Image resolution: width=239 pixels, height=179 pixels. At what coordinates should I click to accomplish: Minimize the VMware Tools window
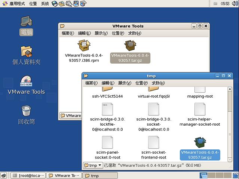tap(194, 26)
